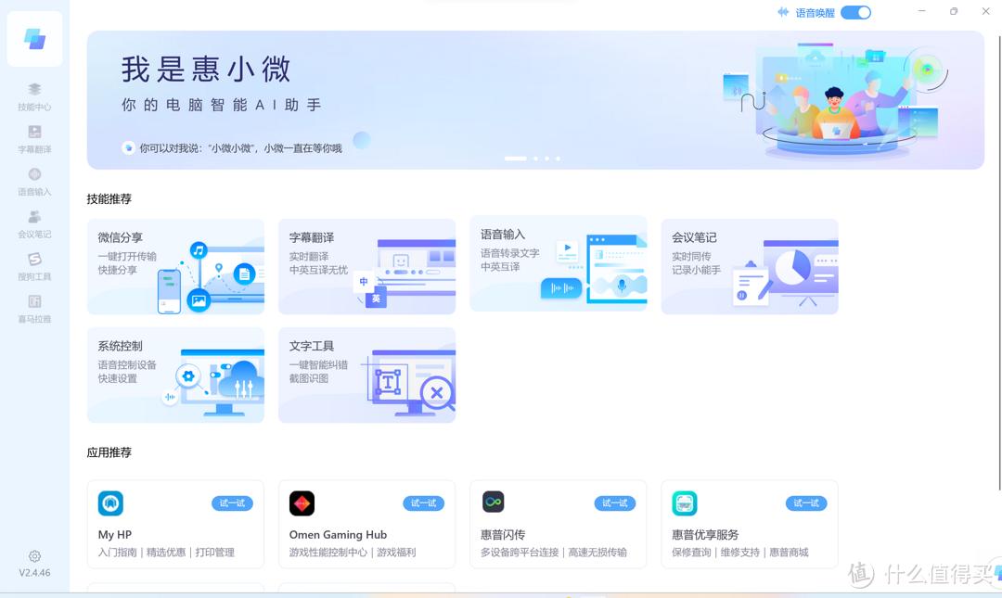Open the 系统控制 skill card
Image resolution: width=1002 pixels, height=598 pixels.
[x=175, y=375]
